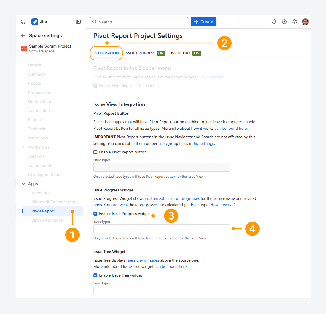Open 'customizable set of progresses' link
The height and width of the screenshot is (314, 326).
pos(172,198)
